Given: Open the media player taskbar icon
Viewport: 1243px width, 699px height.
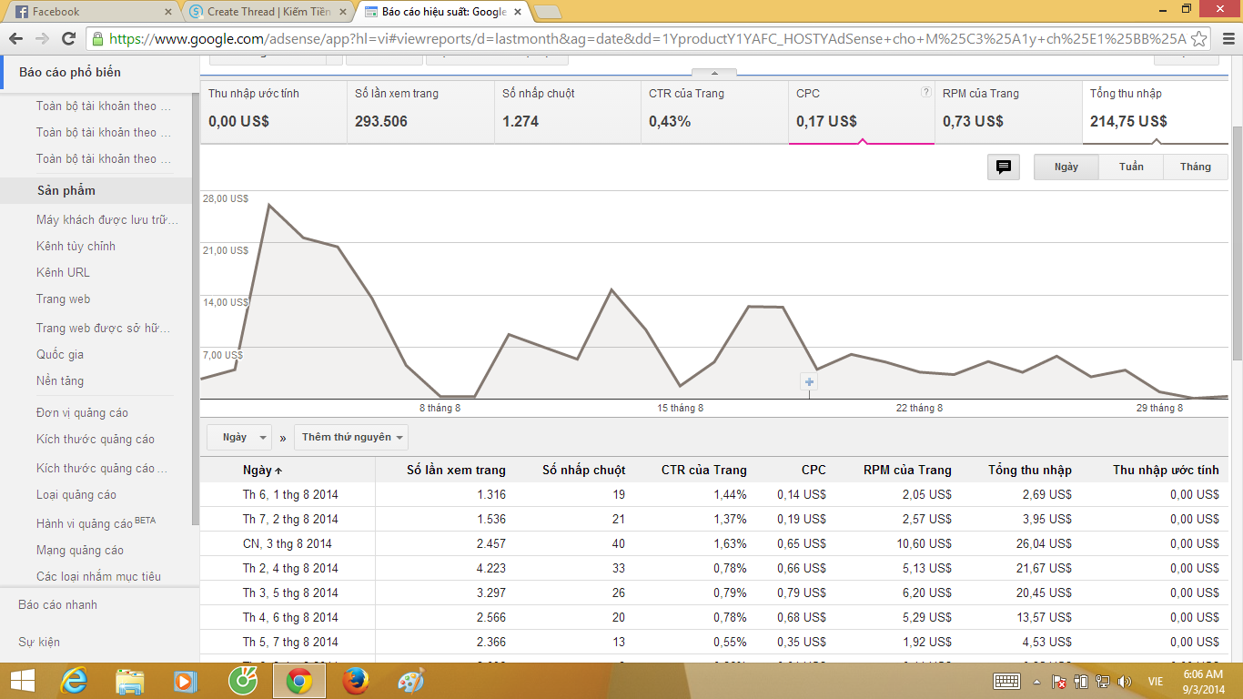Looking at the screenshot, I should point(187,681).
